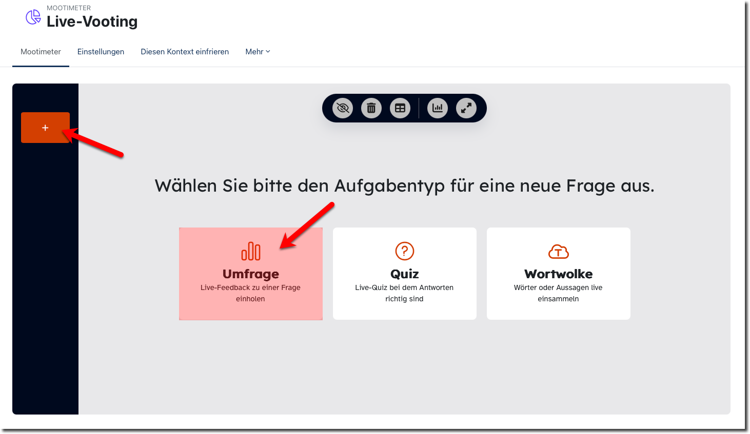Select the Diesen Kontext einfrieren tab
Viewport: 750px width, 434px height.
185,52
